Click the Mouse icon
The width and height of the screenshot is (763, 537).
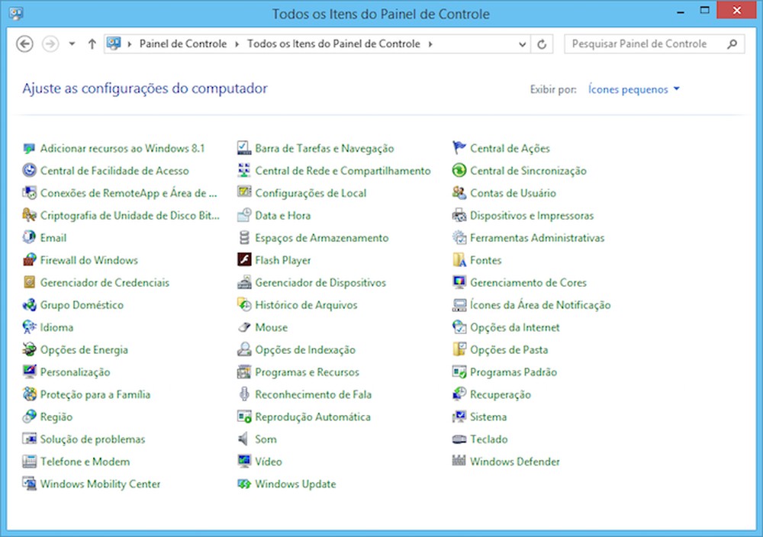(244, 327)
